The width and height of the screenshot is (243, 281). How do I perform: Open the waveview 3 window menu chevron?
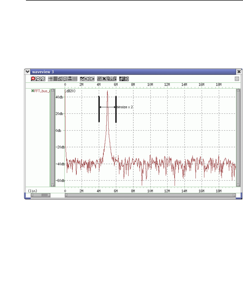27,72
